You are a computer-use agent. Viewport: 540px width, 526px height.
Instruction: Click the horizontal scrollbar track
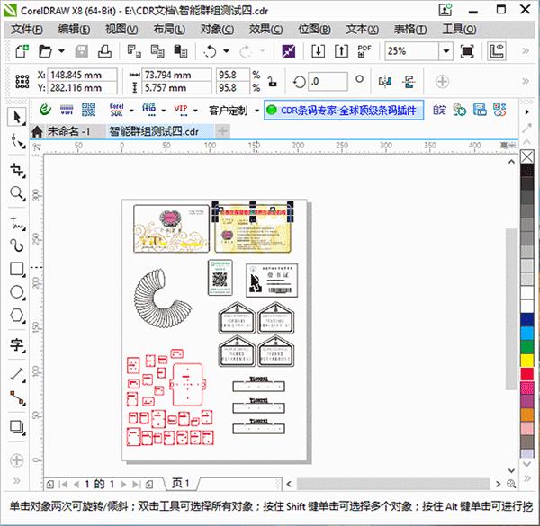(x=393, y=484)
